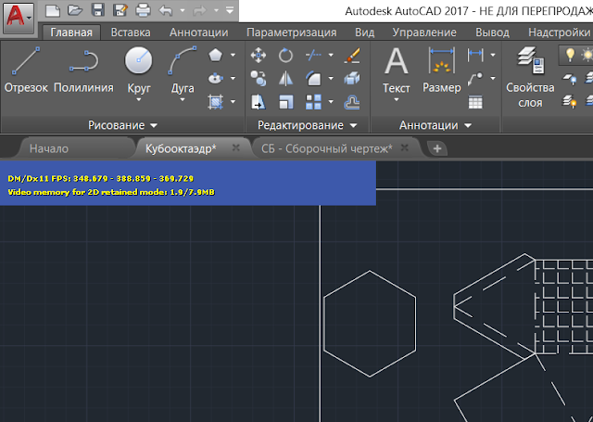Select the Полилиния tool

tap(83, 70)
